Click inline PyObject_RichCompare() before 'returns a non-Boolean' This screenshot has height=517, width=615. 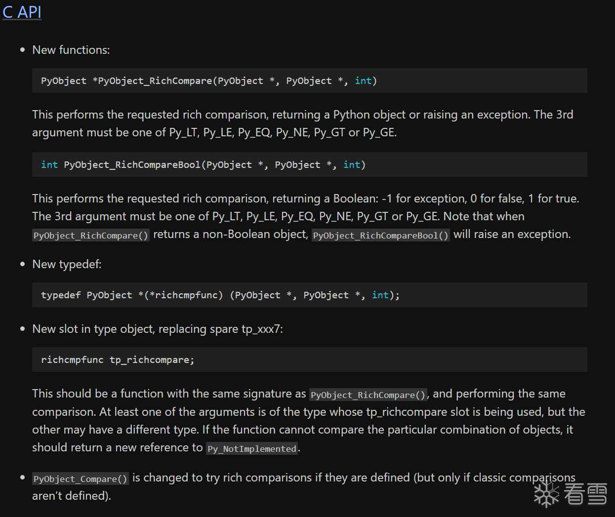pyautogui.click(x=91, y=236)
